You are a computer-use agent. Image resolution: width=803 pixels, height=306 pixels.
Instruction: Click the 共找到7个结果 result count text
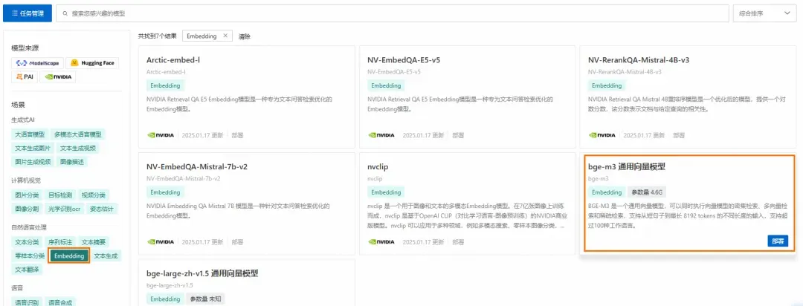(158, 36)
